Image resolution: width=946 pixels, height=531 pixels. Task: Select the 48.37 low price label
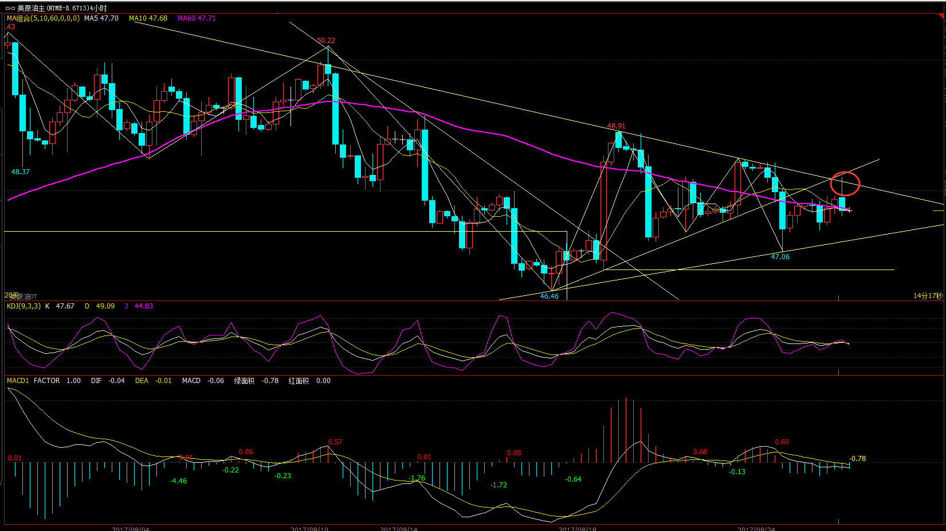(x=20, y=172)
